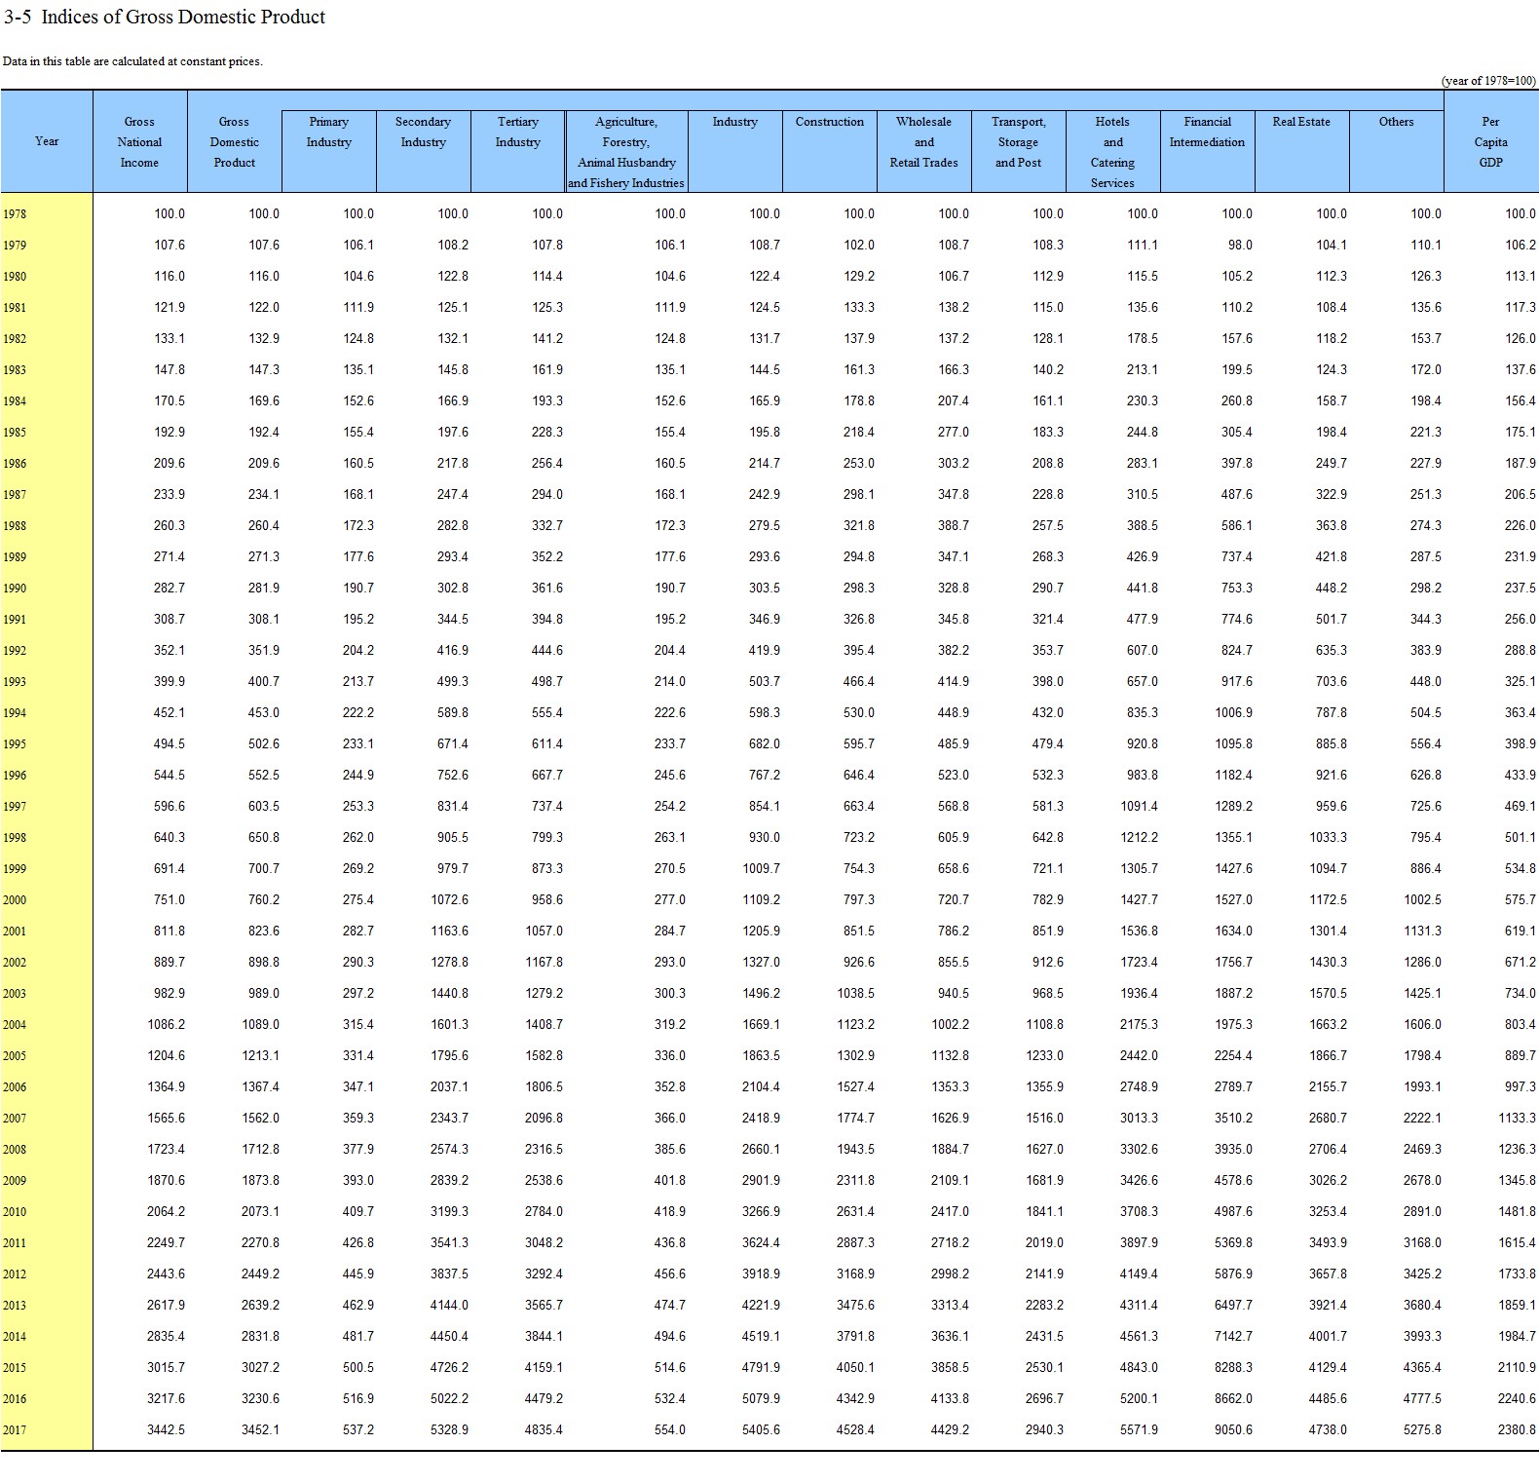Image resolution: width=1539 pixels, height=1483 pixels.
Task: Click the 1999 Industry value 1009.7
Action: (x=761, y=868)
